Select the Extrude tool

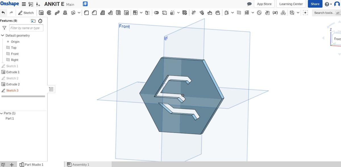click(41, 13)
